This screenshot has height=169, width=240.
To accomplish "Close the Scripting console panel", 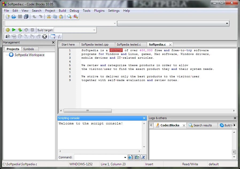I will (144, 118).
